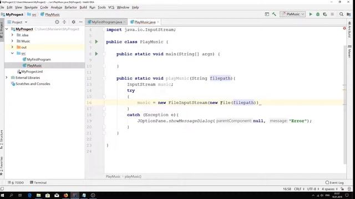Open the Mail app from the taskbar
Screen dimensions: 355x199
[x=57, y=195]
